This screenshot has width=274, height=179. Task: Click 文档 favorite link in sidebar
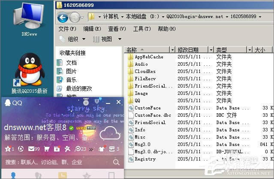71,63
